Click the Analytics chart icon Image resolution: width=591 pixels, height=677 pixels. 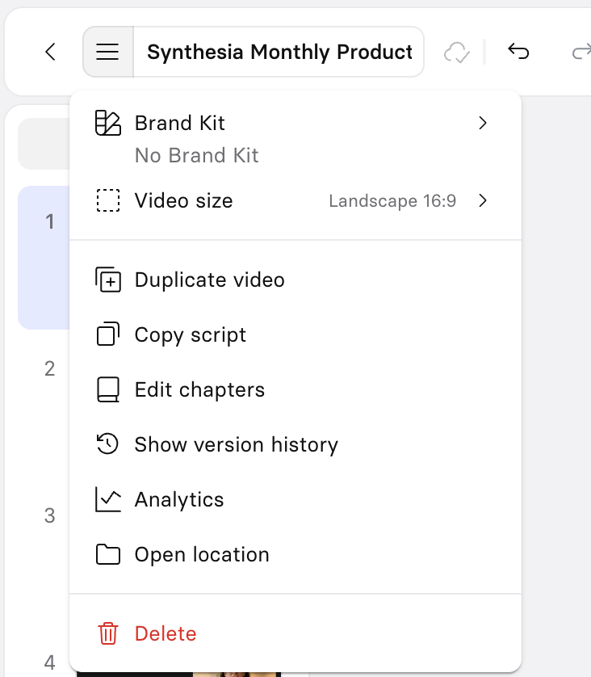coord(108,499)
